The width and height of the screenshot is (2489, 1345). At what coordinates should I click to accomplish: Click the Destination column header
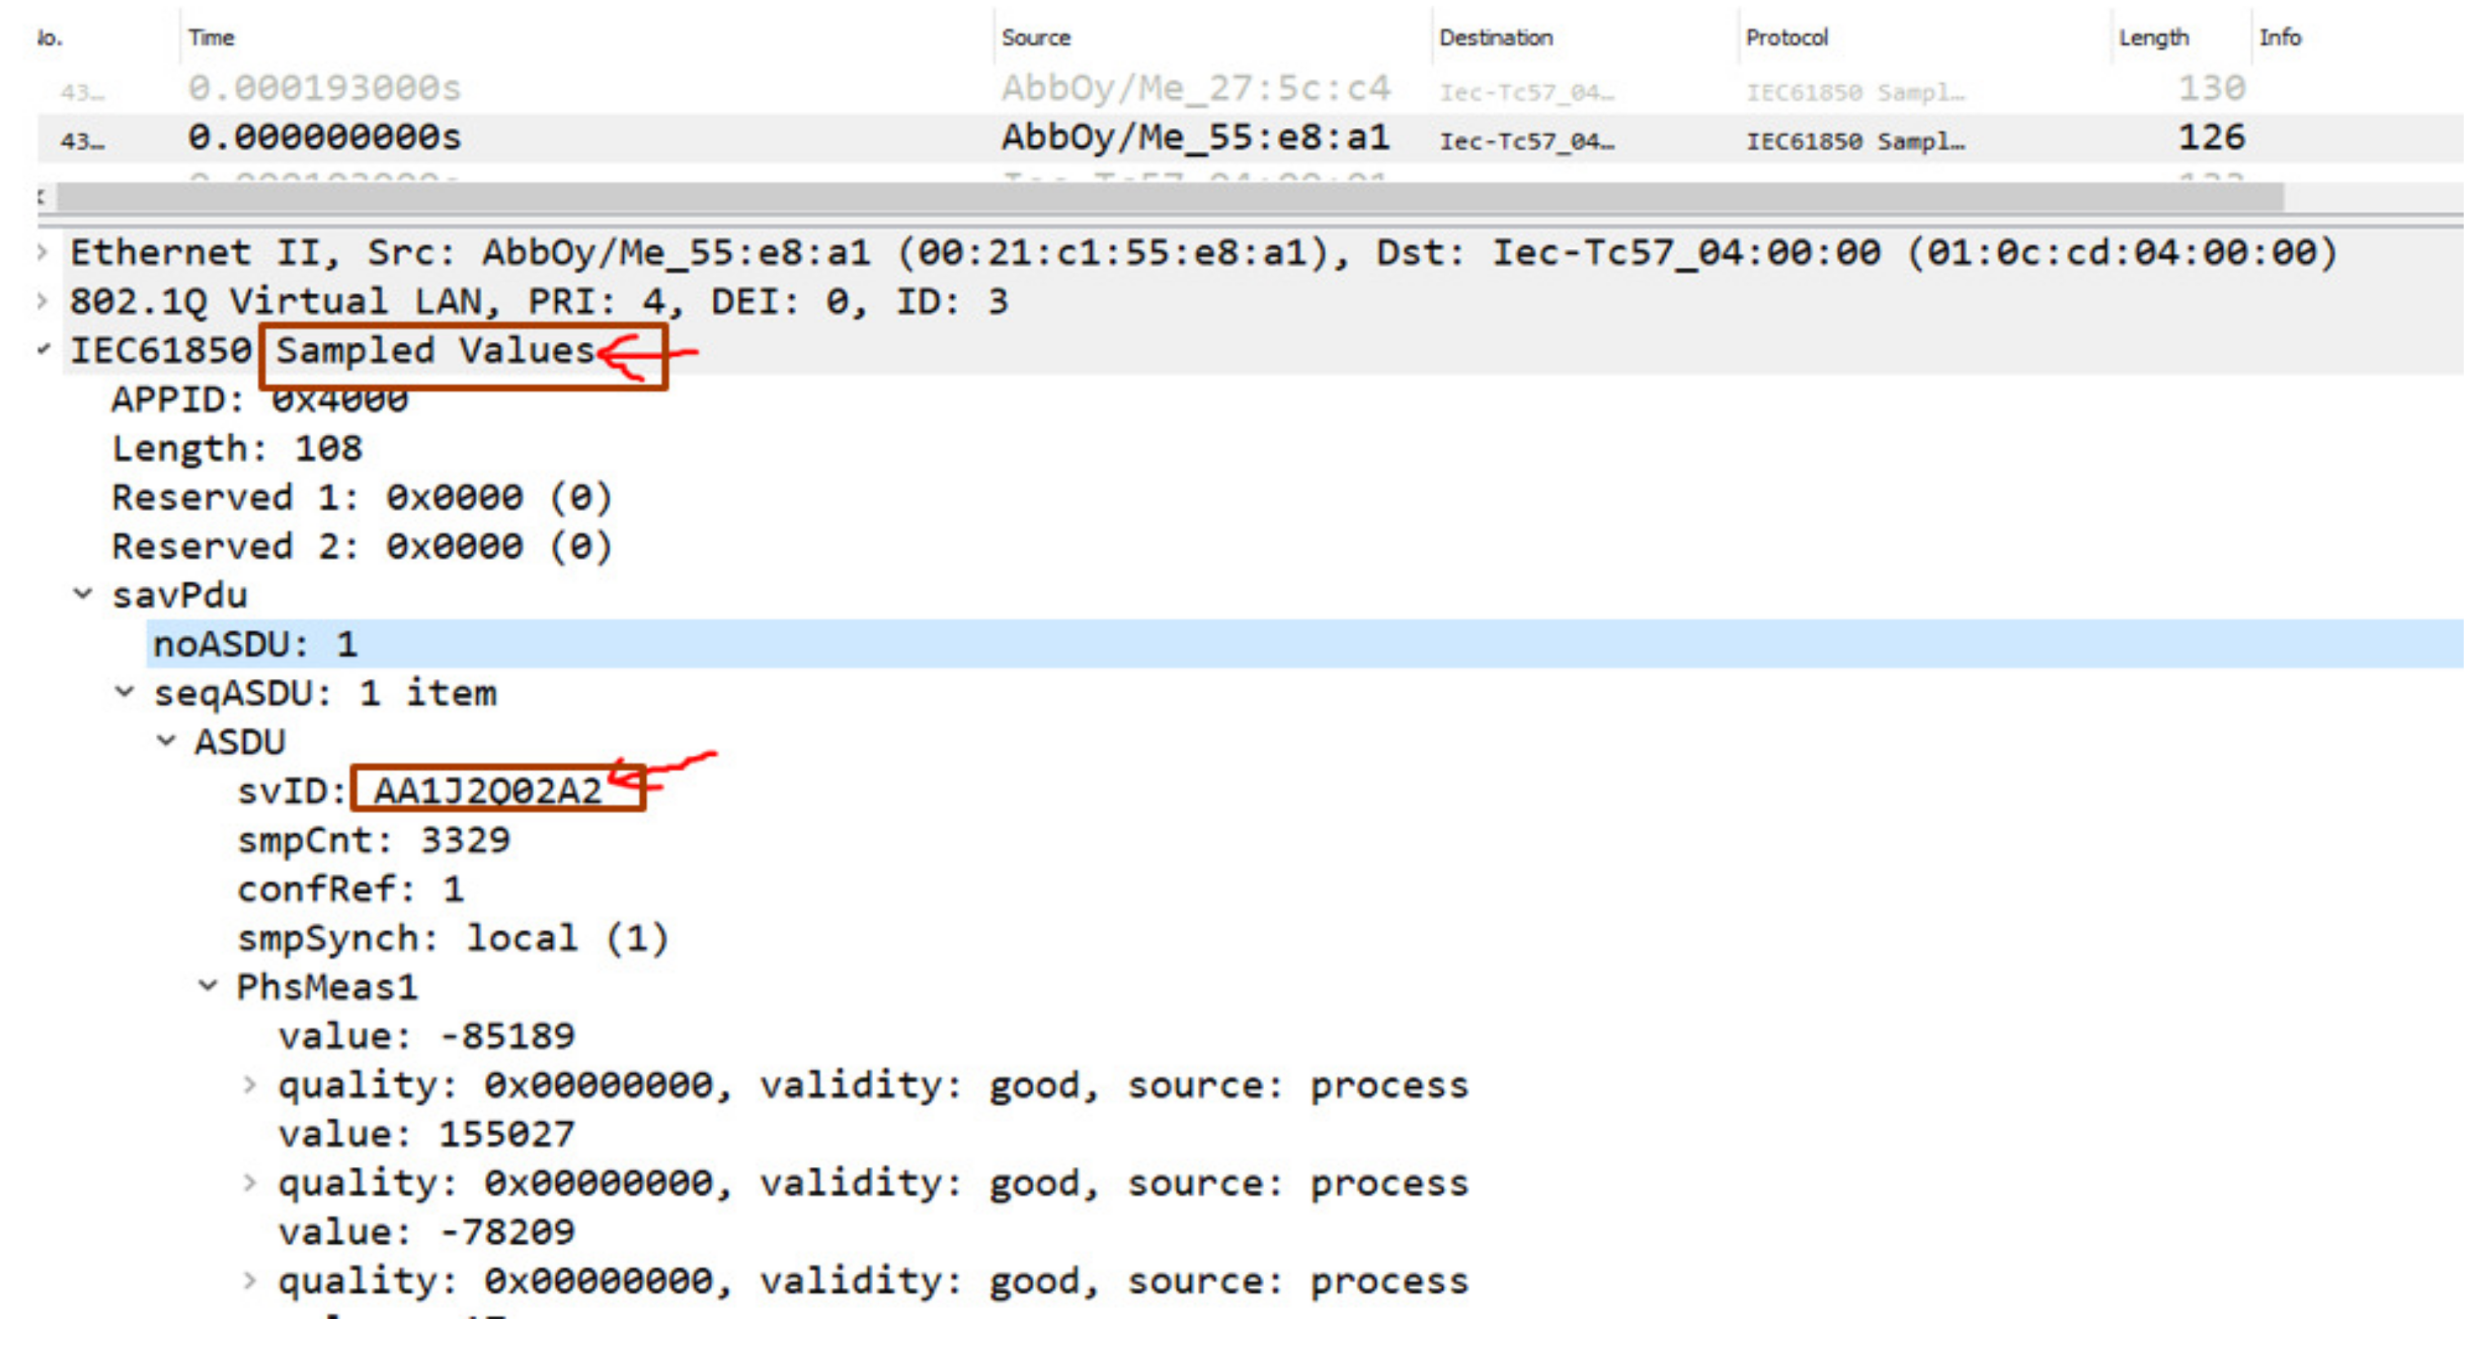1496,38
